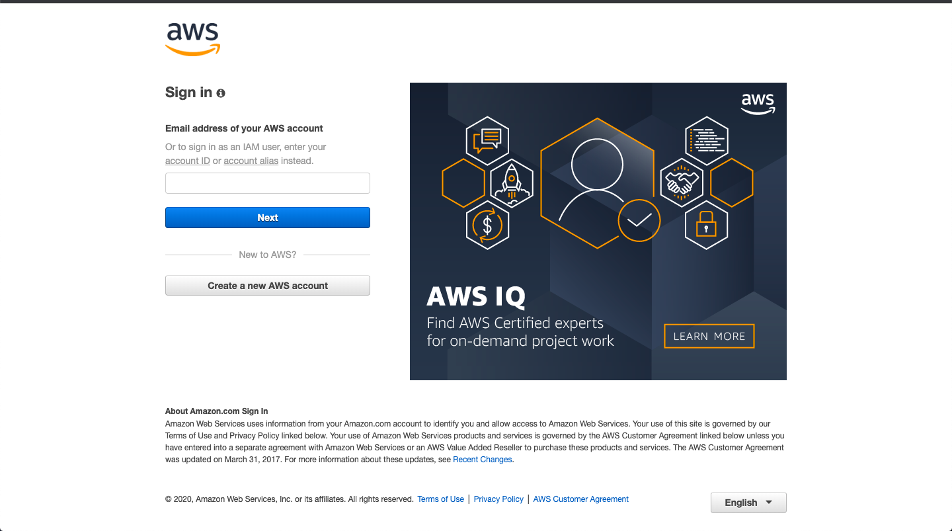Click the handshake hexagon icon in the banner
This screenshot has height=531, width=952.
[x=682, y=182]
